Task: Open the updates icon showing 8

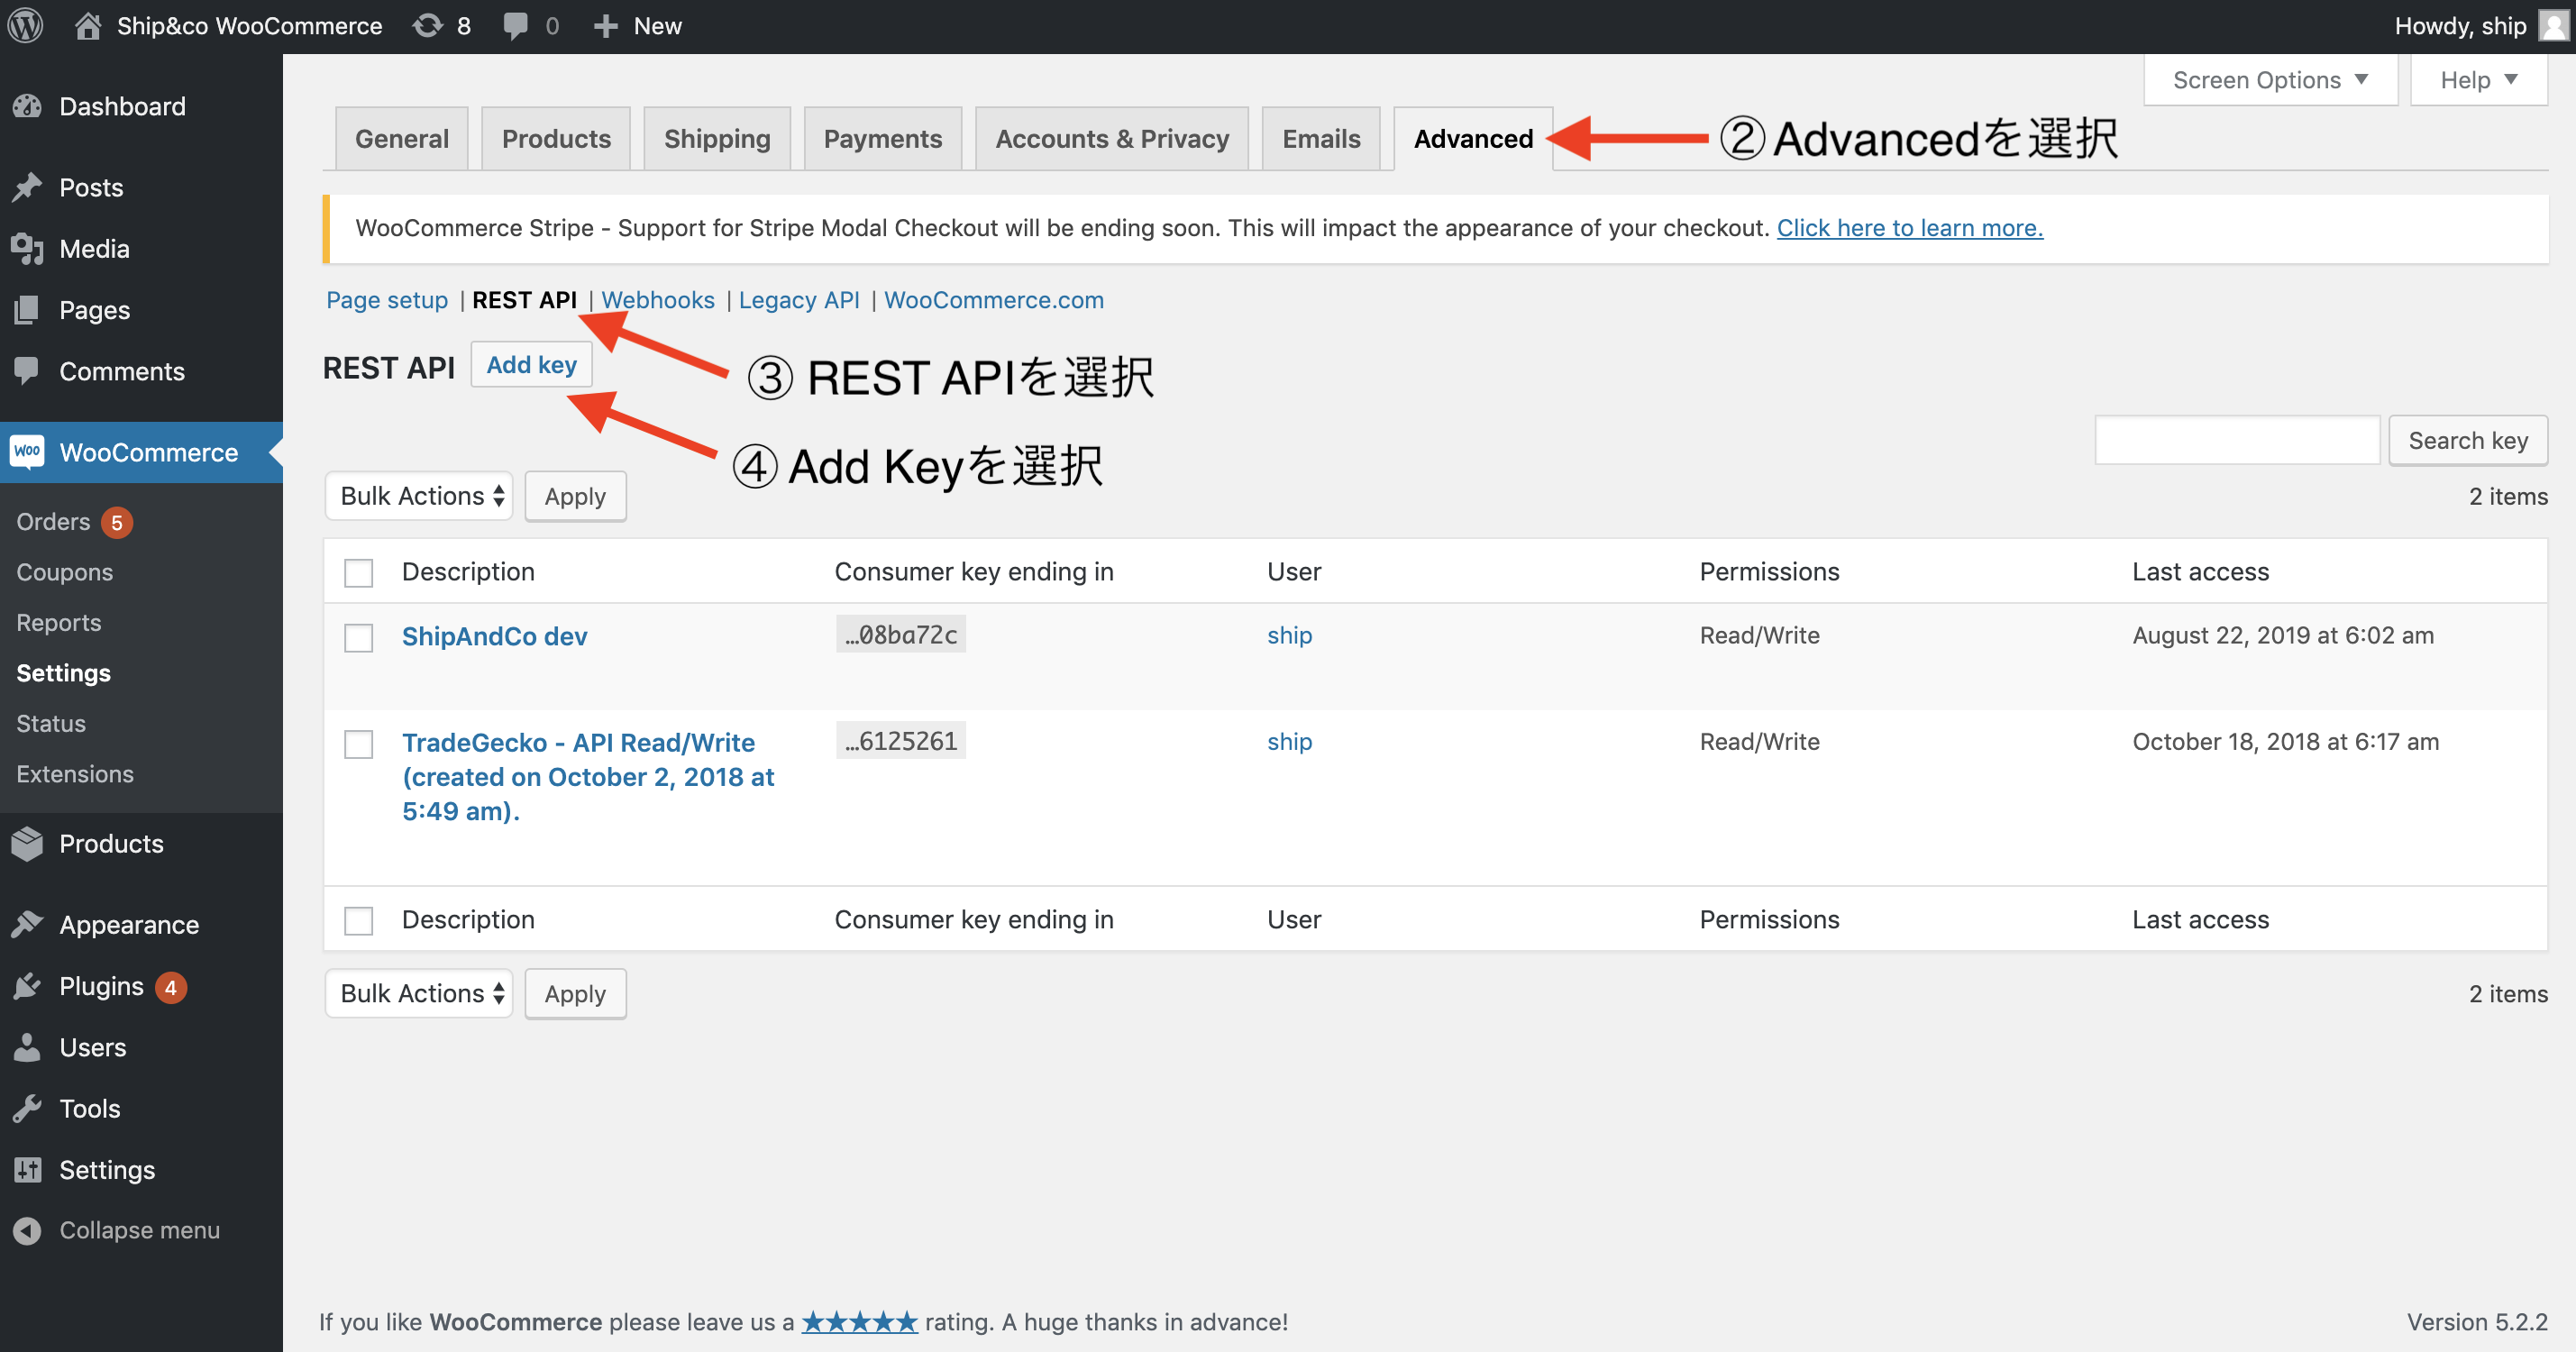Action: 428,25
